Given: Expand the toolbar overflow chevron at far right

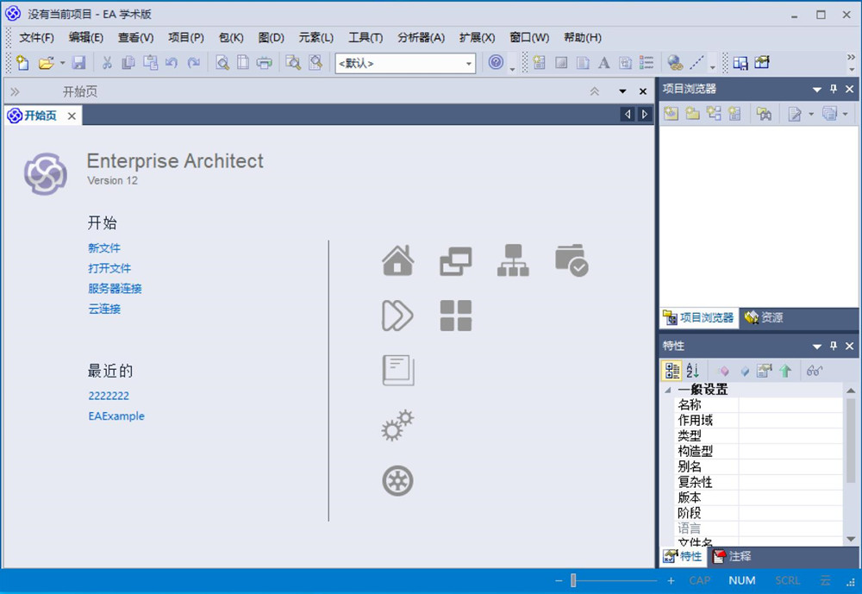Looking at the screenshot, I should point(851,57).
